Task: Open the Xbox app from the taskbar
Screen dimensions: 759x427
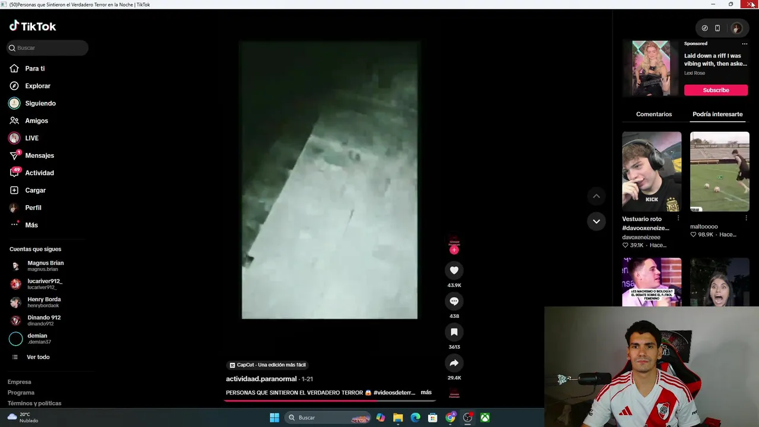Action: (x=485, y=418)
